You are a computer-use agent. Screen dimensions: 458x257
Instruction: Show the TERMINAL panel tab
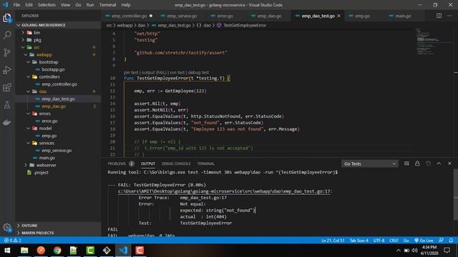[205, 163]
